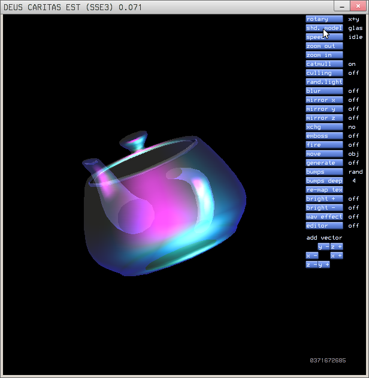Click the 0371672685 counter text
Screen dimensions: 369x378
coord(328,361)
